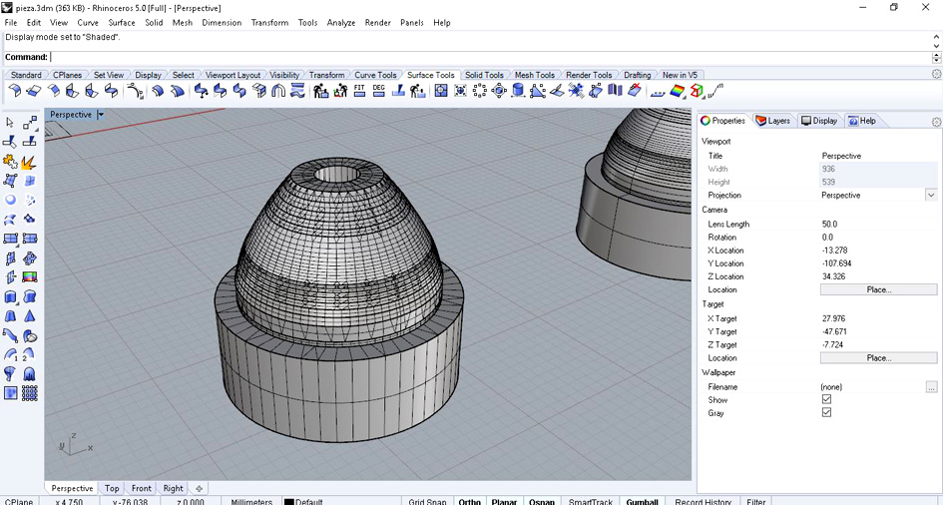The width and height of the screenshot is (943, 505).
Task: Open toolbar options gear next to tabs
Action: [936, 74]
